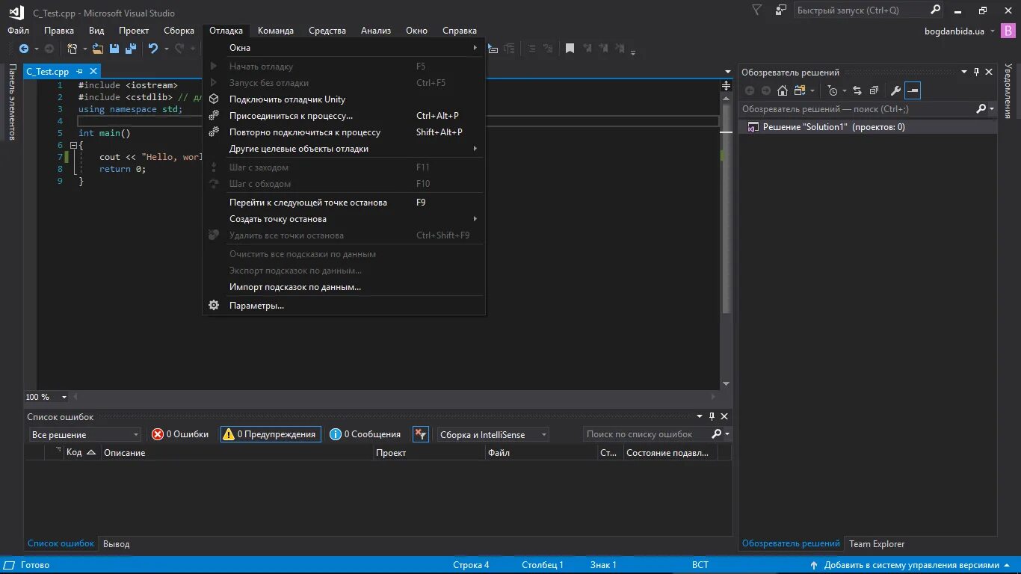
Task: Click the Undo arrow in the toolbar
Action: [152, 49]
